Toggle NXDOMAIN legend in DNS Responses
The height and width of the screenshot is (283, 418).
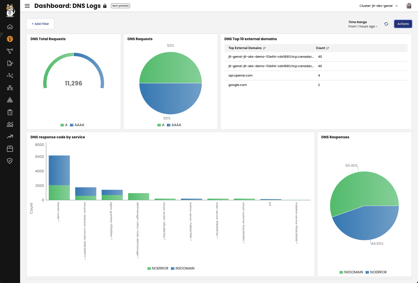tap(351, 272)
